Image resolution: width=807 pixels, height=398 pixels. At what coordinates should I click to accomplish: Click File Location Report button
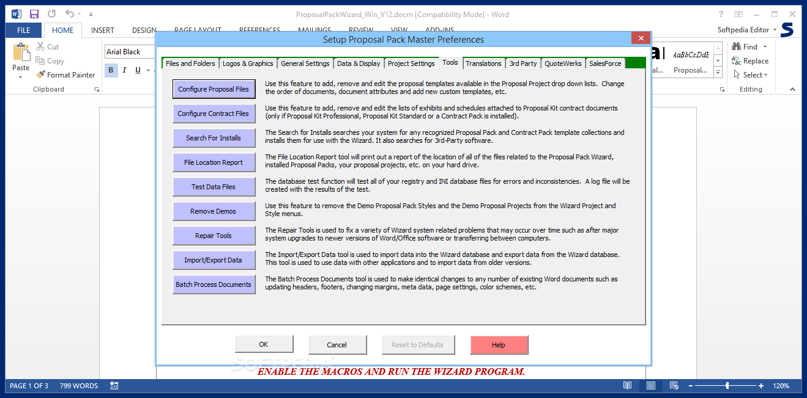(x=214, y=162)
